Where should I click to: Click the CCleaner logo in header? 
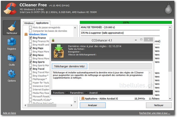10,9
